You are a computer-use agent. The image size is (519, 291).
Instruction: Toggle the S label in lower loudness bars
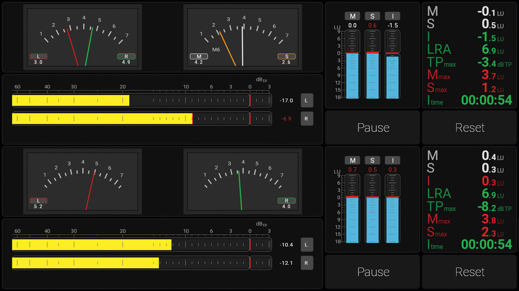[372, 160]
